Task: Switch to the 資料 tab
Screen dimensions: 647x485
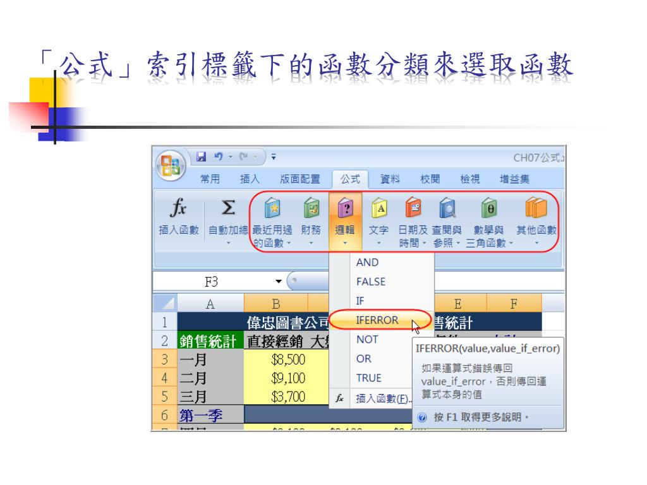Action: (x=390, y=179)
